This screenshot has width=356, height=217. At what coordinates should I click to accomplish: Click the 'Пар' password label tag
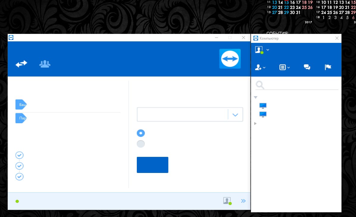click(21, 118)
